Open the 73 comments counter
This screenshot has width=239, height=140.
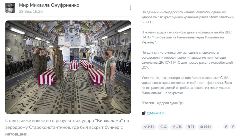[191, 127]
